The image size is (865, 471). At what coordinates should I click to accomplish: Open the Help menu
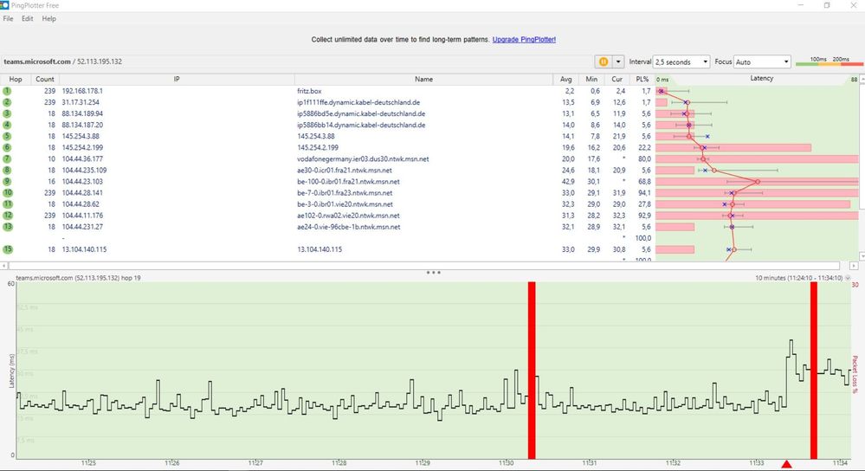(x=49, y=18)
